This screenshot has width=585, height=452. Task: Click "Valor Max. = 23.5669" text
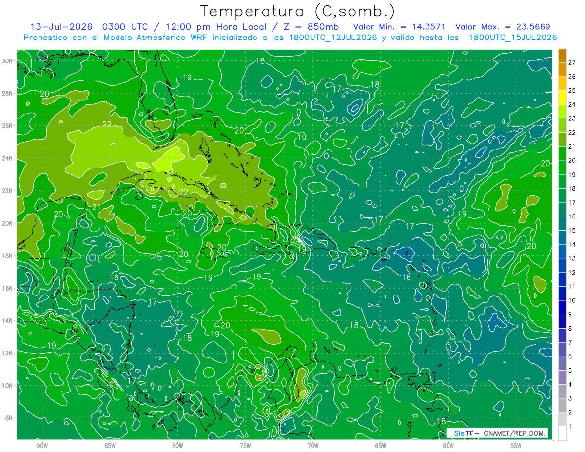504,27
